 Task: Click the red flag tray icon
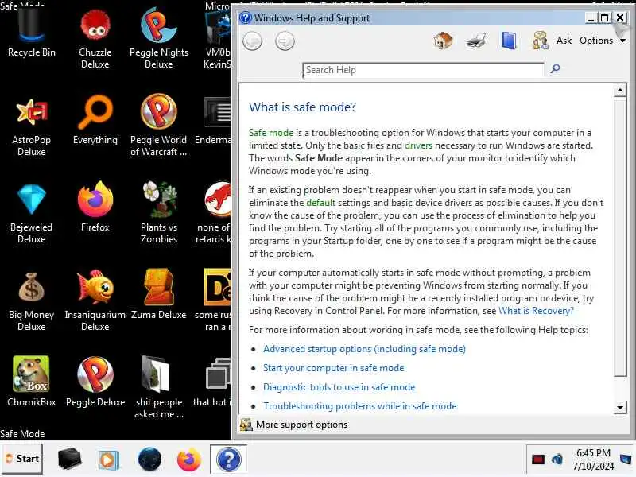(x=538, y=460)
